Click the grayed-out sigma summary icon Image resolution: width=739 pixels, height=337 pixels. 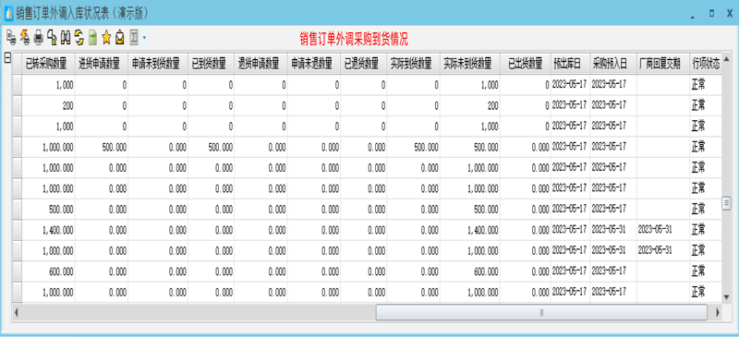point(134,37)
